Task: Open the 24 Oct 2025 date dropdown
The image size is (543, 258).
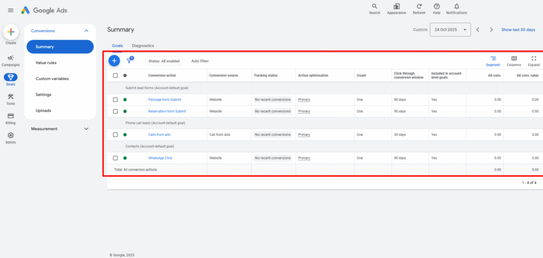Action: coord(450,30)
